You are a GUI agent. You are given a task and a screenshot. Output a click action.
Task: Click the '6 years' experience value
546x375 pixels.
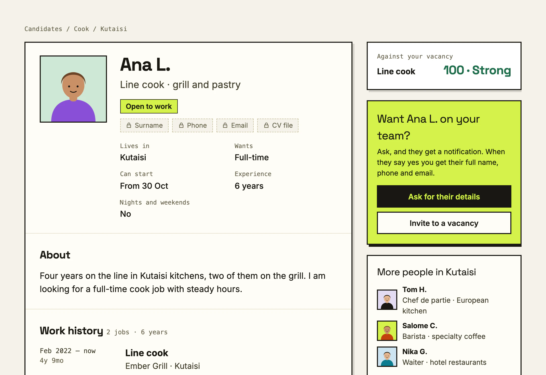(x=249, y=186)
